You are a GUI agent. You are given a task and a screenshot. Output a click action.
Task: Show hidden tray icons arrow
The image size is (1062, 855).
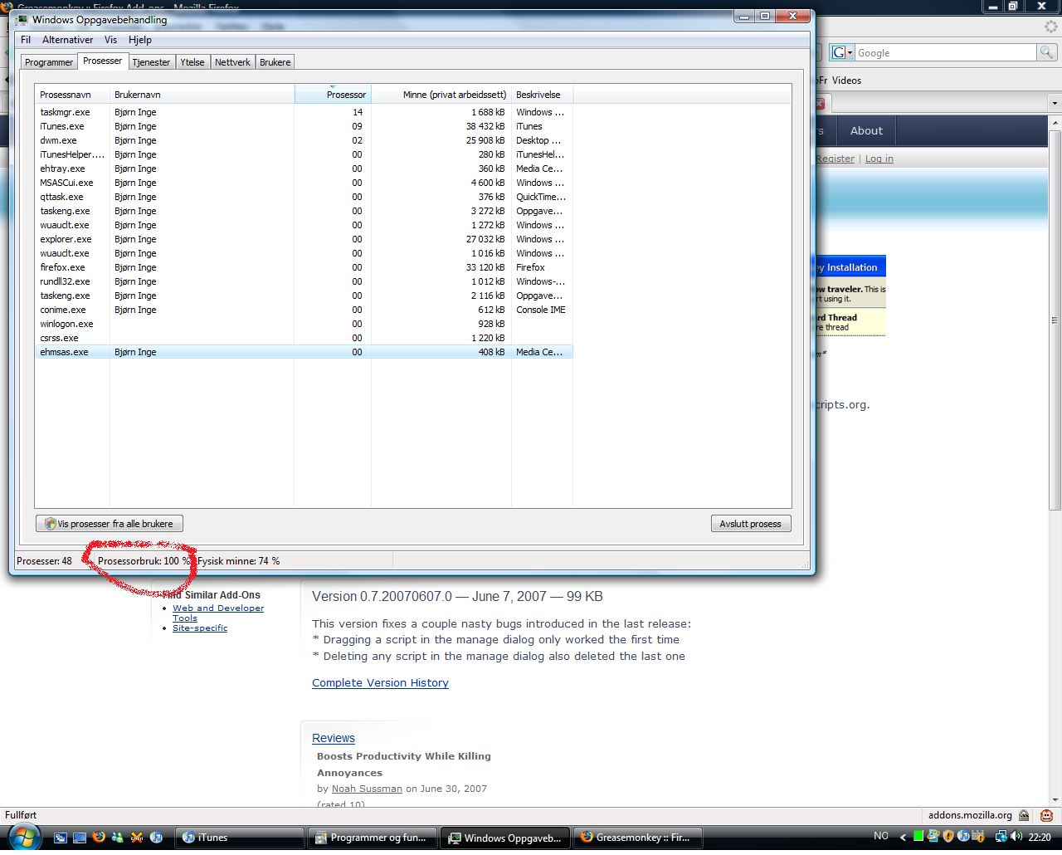[x=903, y=837]
